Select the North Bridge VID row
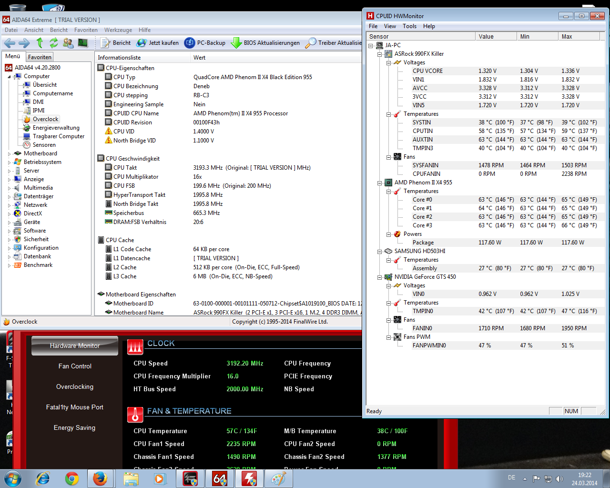This screenshot has height=488, width=610. [x=229, y=141]
